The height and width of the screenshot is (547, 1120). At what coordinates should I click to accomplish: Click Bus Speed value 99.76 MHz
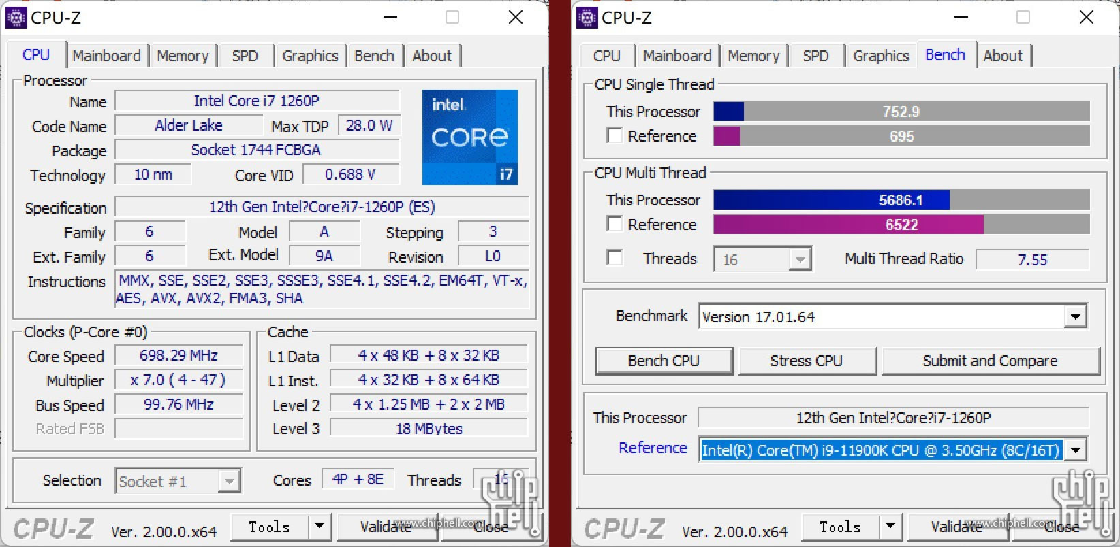click(x=178, y=404)
